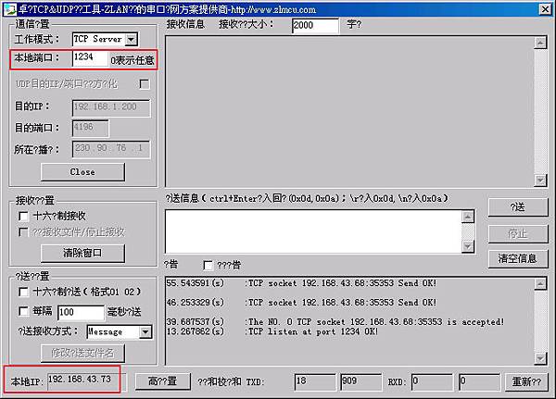The image size is (556, 399).
Task: Toggle the report checkbox above the log
Action: (x=208, y=265)
